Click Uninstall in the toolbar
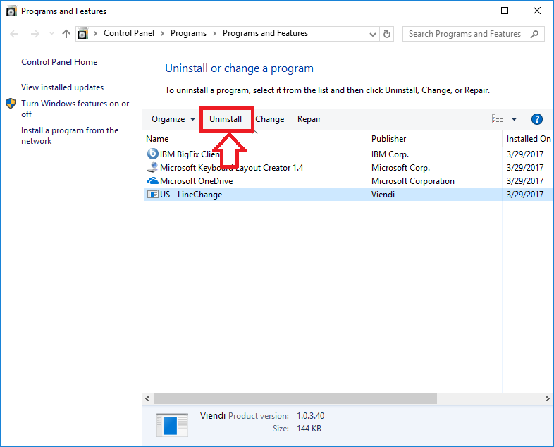The height and width of the screenshot is (447, 554). pos(226,119)
